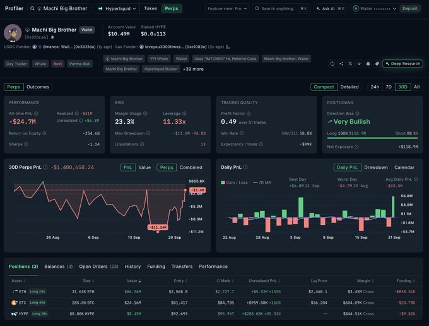Open the Feature view: Pro dropdown
This screenshot has height=326, width=429.
coord(227,9)
